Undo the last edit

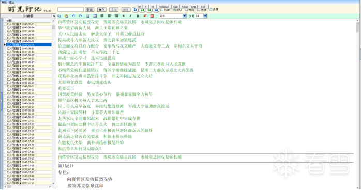(x=73, y=16)
